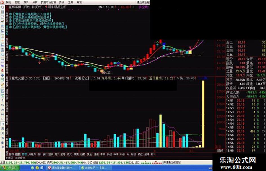Click the green quick-launch browser icon
Image resolution: width=266 pixels, height=171 pixels.
[32, 168]
